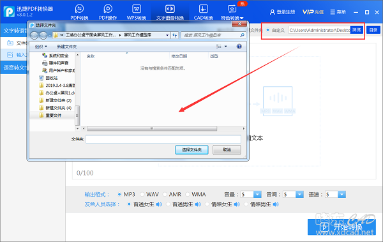The image size is (383, 242).
Task: Open the 组织 dropdown in dialog toolbar
Action: click(x=41, y=47)
